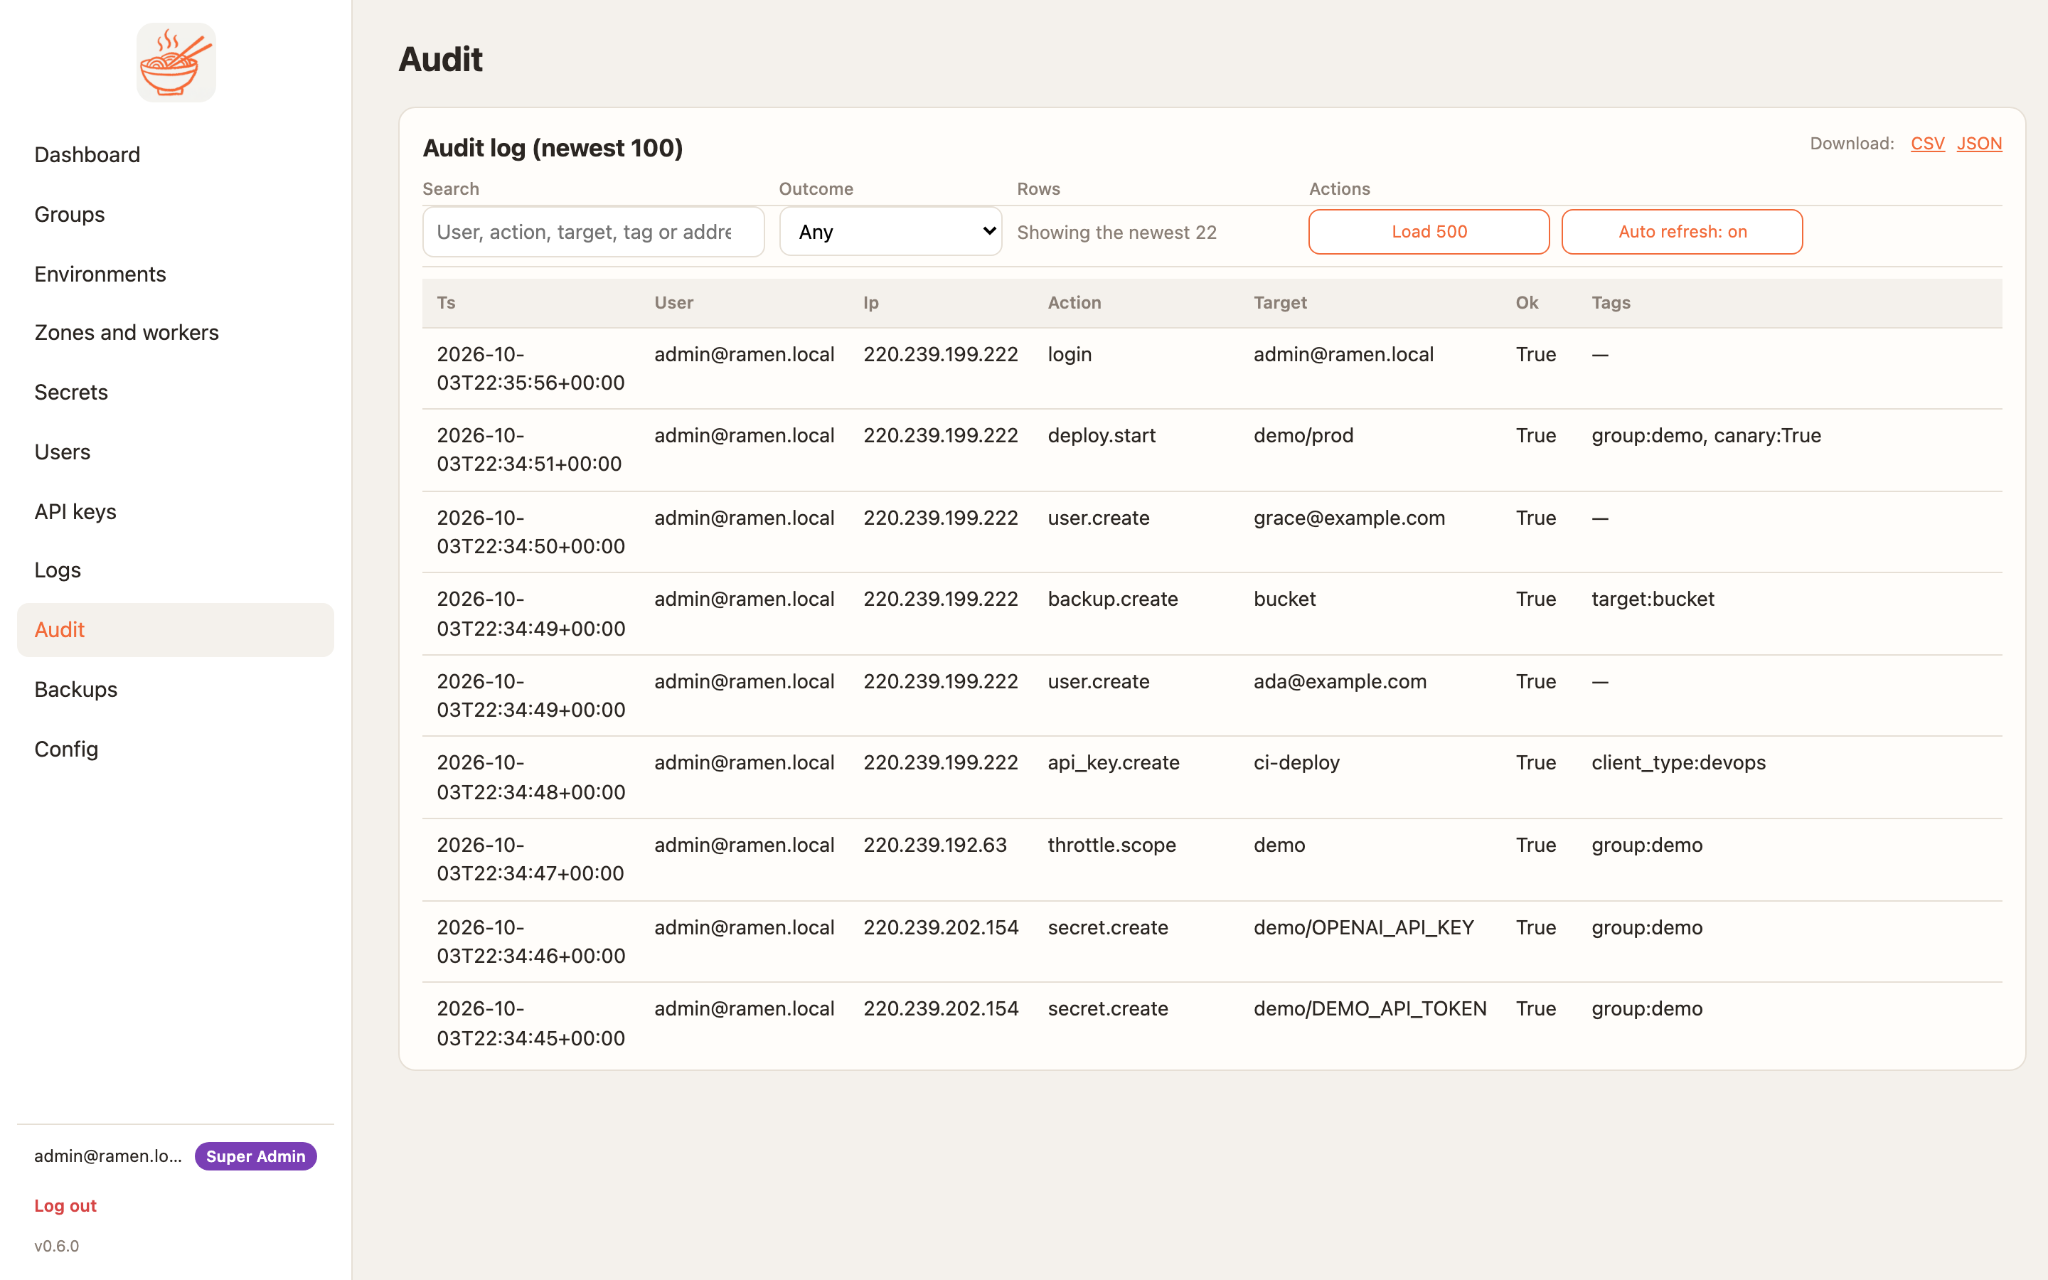Open the Config page
This screenshot has width=2048, height=1280.
pos(66,750)
